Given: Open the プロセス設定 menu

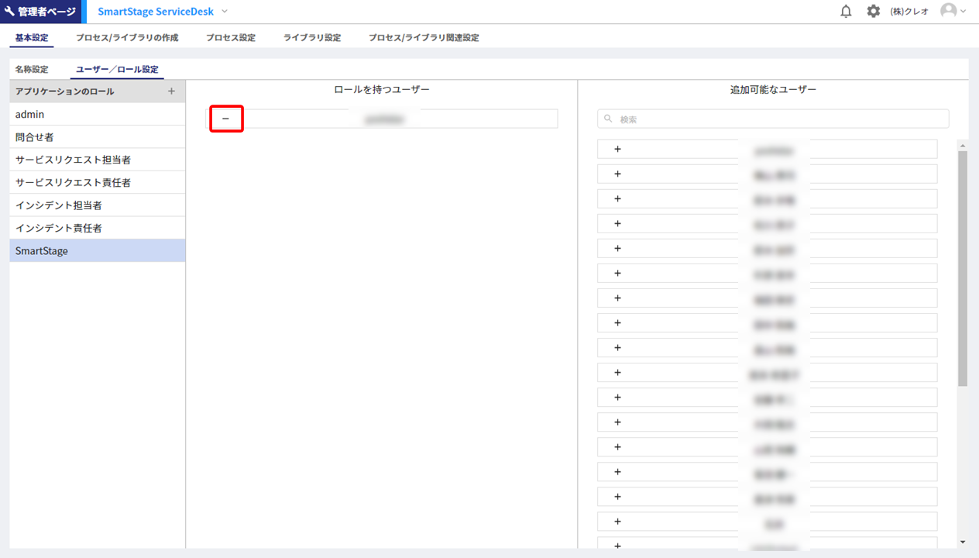Looking at the screenshot, I should [x=230, y=37].
